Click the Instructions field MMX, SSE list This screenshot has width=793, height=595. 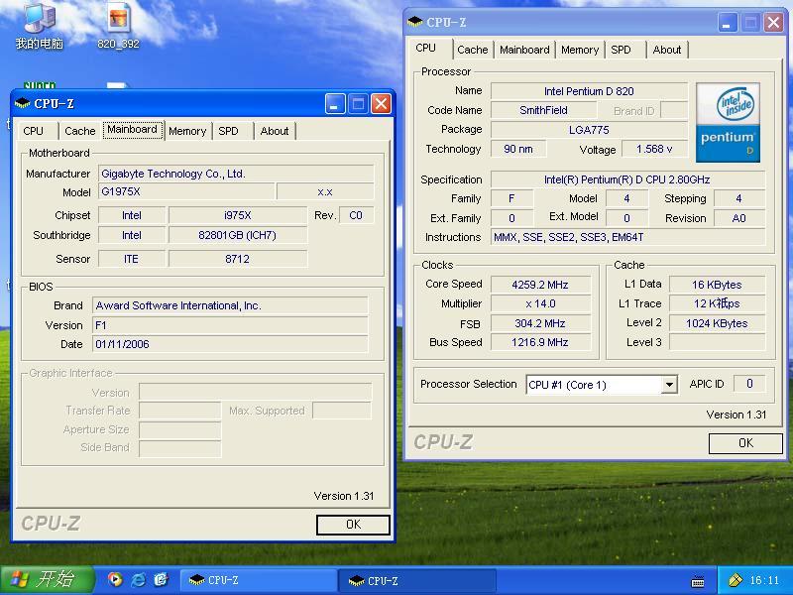(627, 237)
